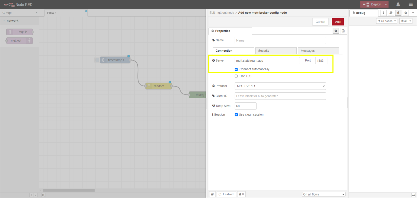Switch to the Messages tab
The width and height of the screenshot is (417, 198).
point(318,51)
